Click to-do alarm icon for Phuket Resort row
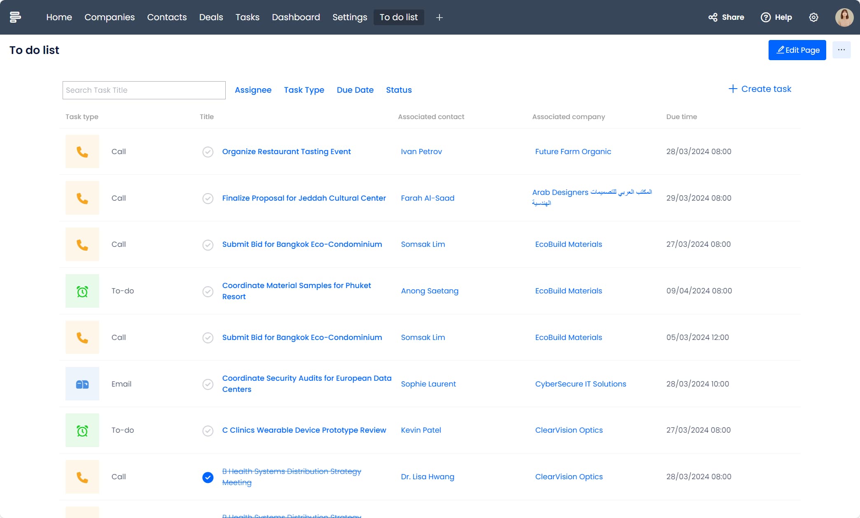Image resolution: width=860 pixels, height=518 pixels. [82, 291]
